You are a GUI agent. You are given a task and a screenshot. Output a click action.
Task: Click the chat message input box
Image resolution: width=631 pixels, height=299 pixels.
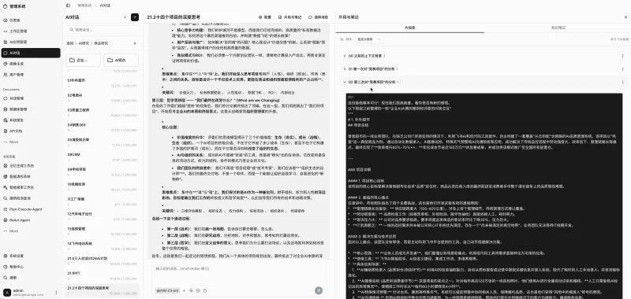239,274
